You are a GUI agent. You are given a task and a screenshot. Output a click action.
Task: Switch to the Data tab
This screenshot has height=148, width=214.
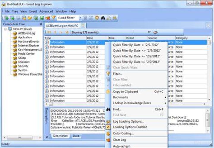point(76,136)
